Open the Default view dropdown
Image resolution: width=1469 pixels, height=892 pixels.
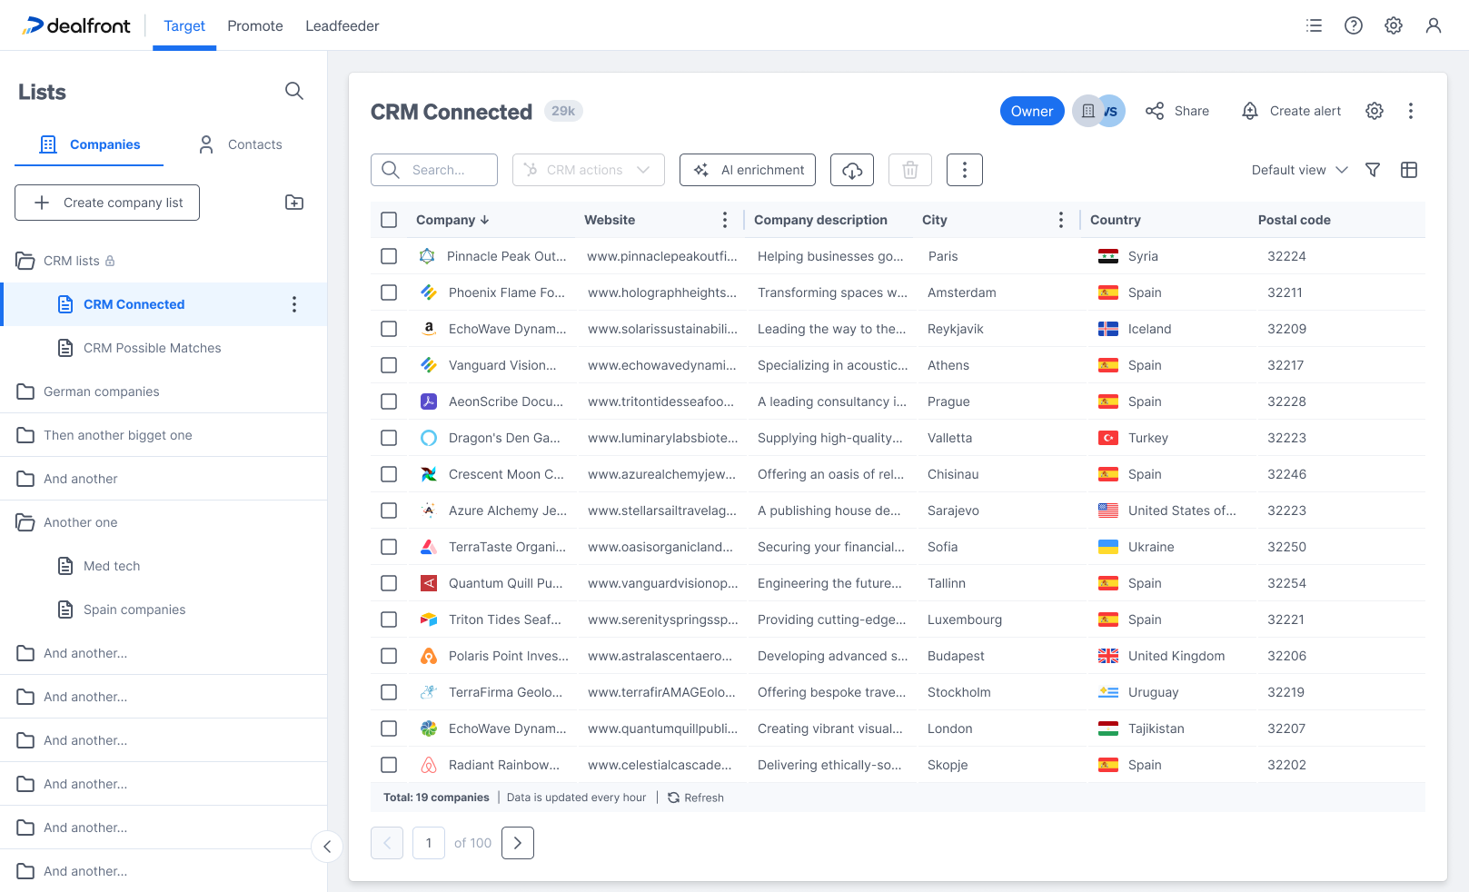(x=1299, y=170)
